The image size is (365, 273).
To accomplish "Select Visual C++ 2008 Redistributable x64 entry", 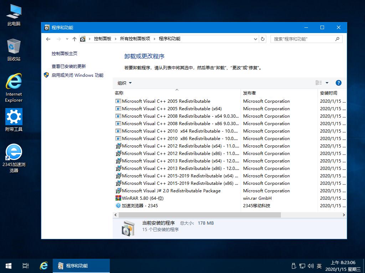I will [x=177, y=116].
